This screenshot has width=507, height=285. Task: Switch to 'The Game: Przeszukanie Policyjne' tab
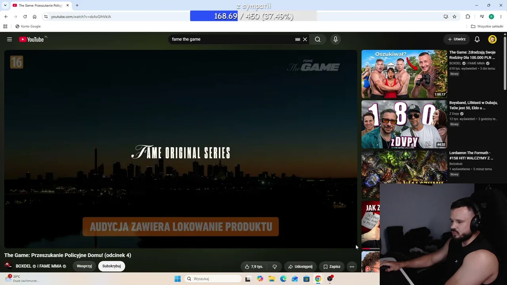pyautogui.click(x=40, y=6)
